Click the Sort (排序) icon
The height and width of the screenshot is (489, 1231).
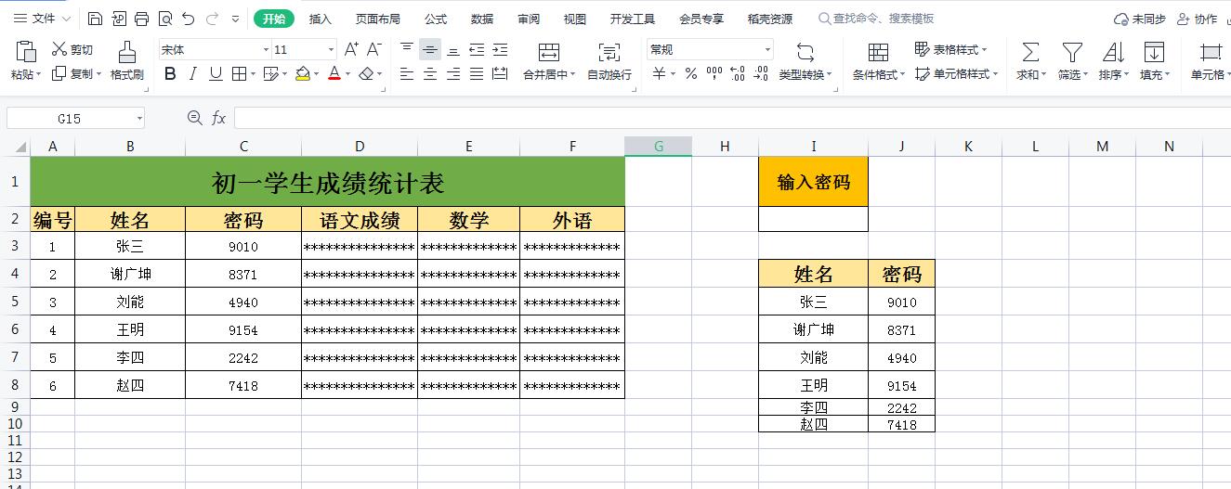1113,52
